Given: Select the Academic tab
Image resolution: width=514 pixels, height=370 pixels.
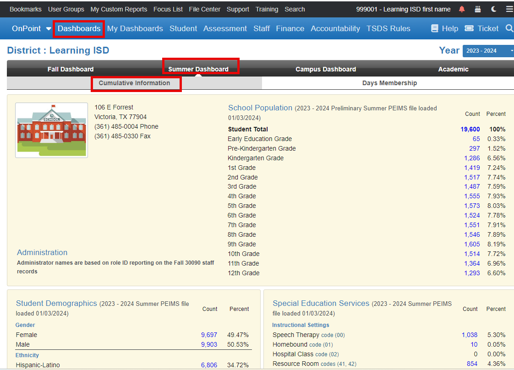Looking at the screenshot, I should coord(453,69).
